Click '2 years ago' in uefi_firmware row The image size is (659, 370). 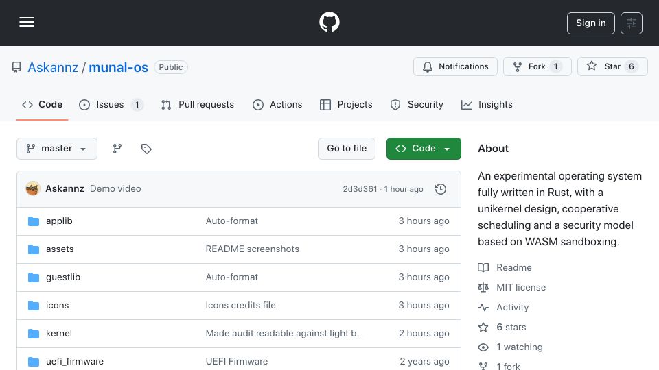point(424,362)
